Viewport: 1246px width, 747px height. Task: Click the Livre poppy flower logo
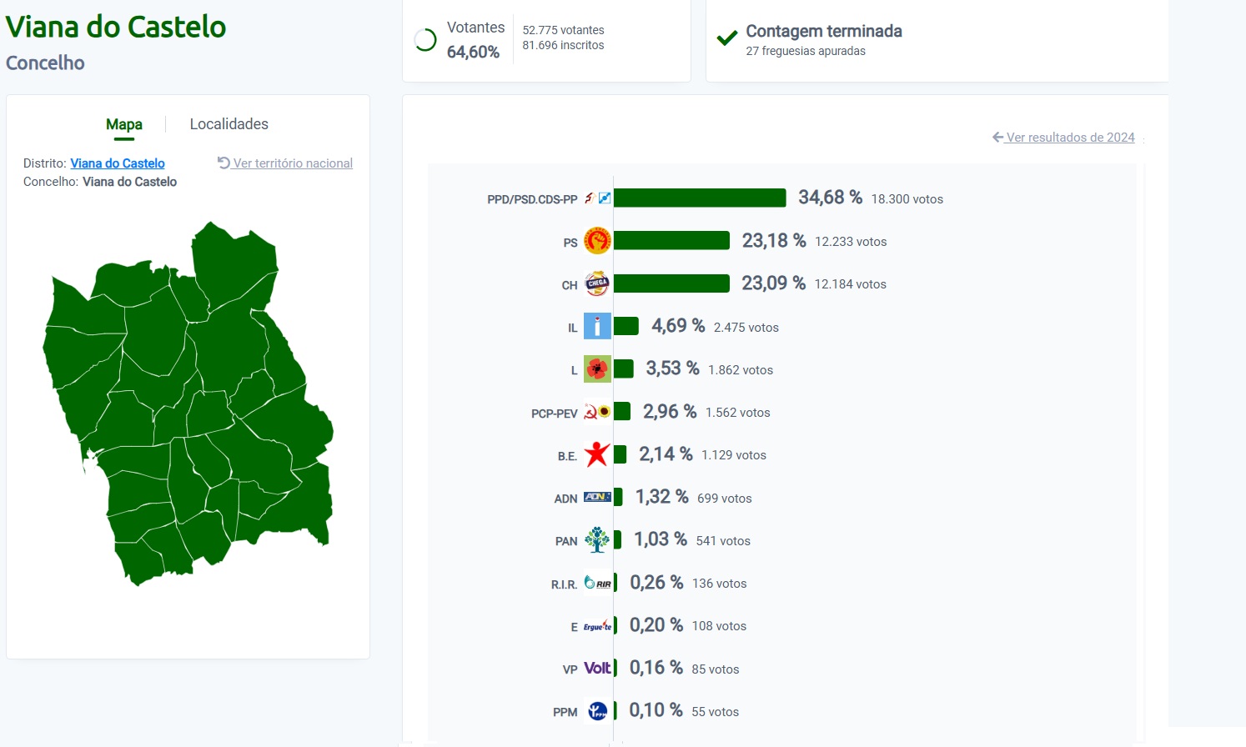597,368
